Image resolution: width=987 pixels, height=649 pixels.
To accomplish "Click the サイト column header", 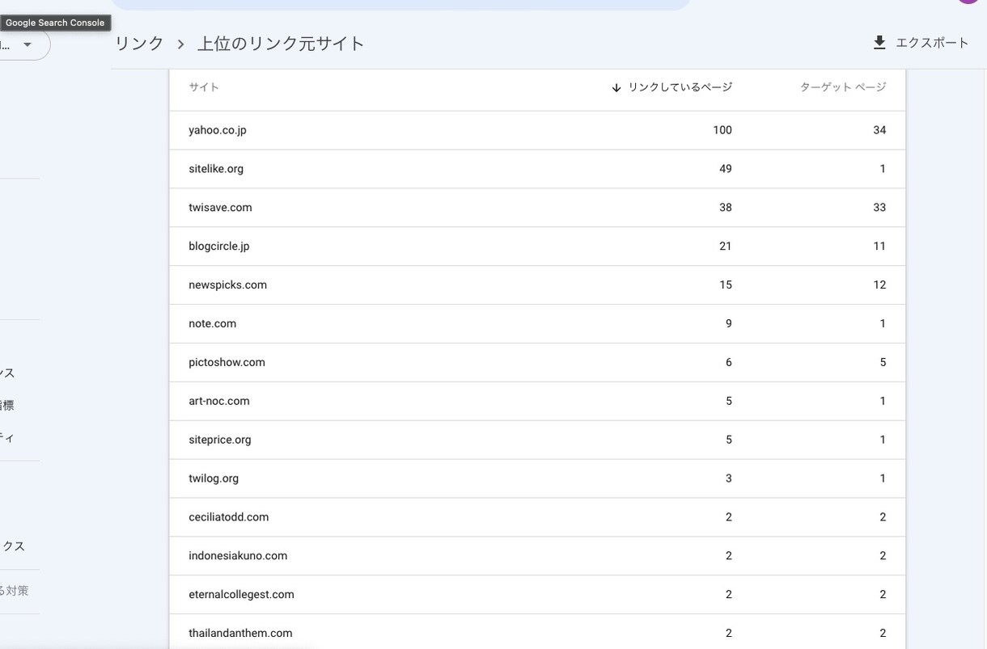I will click(x=204, y=87).
